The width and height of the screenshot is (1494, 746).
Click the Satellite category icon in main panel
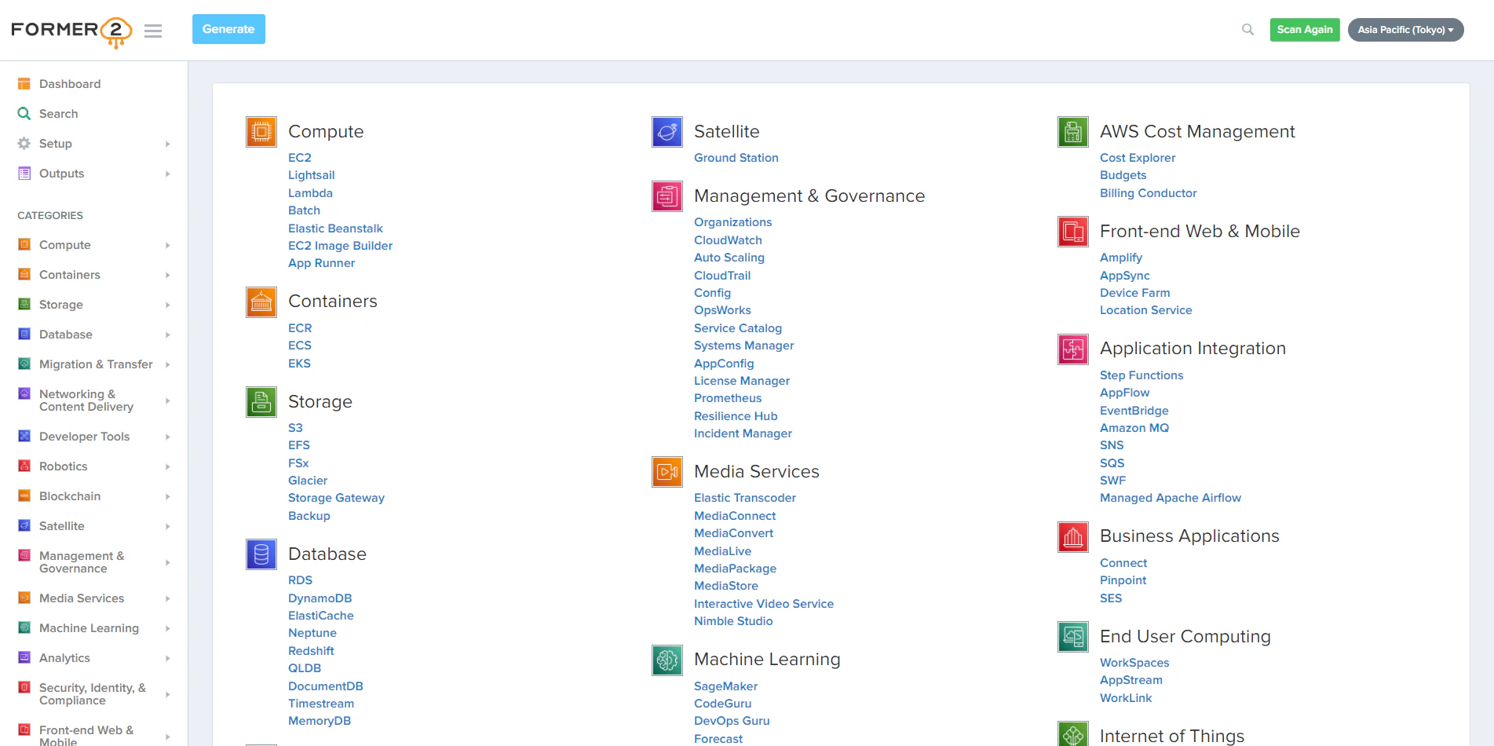(x=667, y=132)
